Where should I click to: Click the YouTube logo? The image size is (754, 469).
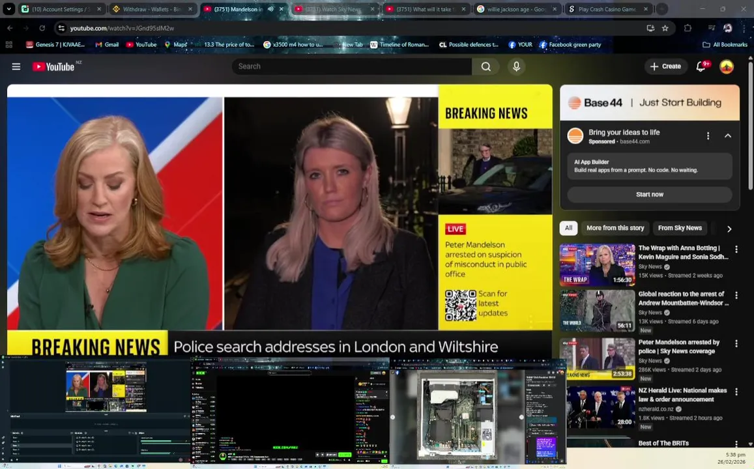click(53, 67)
